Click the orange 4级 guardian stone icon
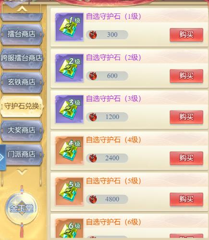 (69, 150)
